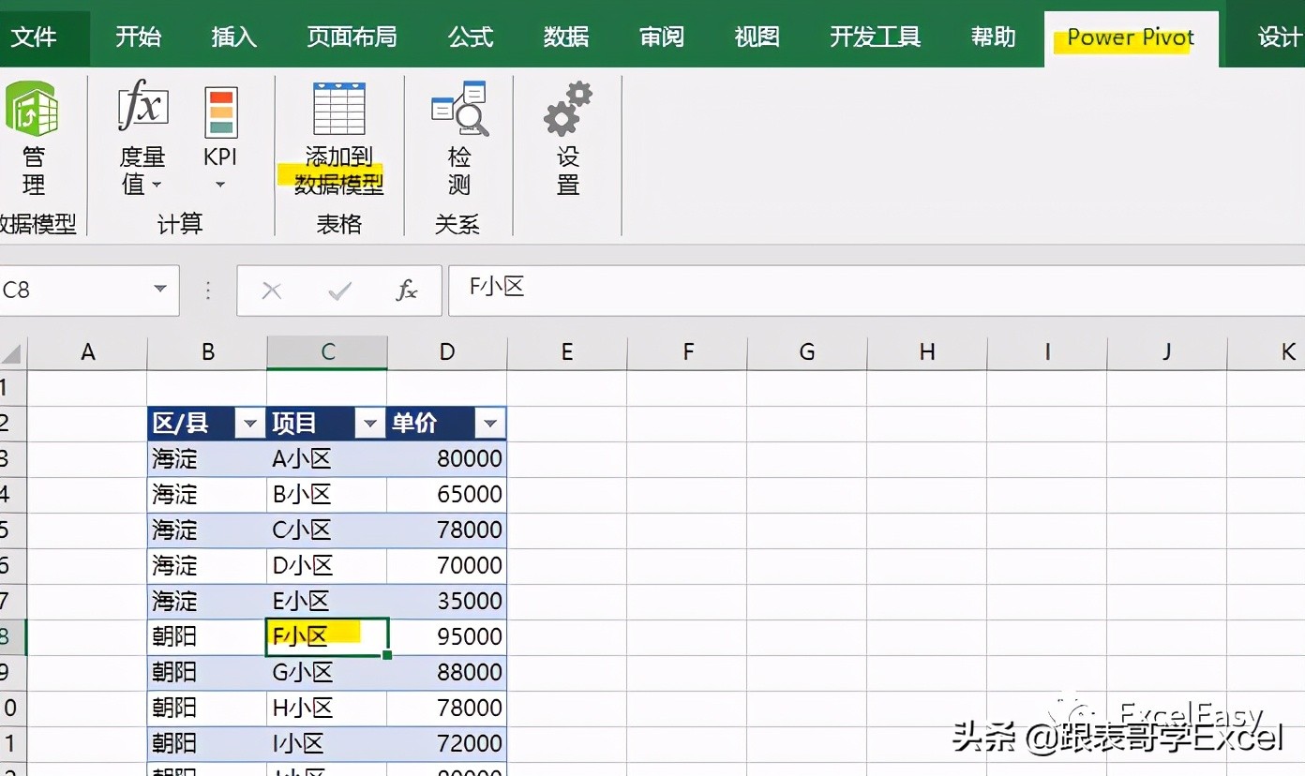Screen dimensions: 1305x776
Task: Click the formula bar confirm checkmark
Action: (339, 291)
